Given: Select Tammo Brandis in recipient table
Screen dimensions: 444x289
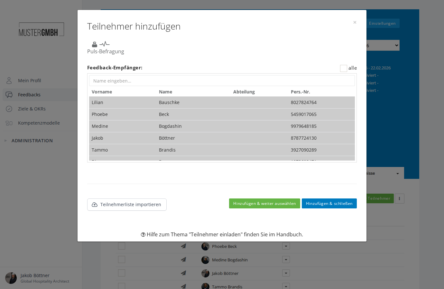Looking at the screenshot, I should pyautogui.click(x=222, y=150).
